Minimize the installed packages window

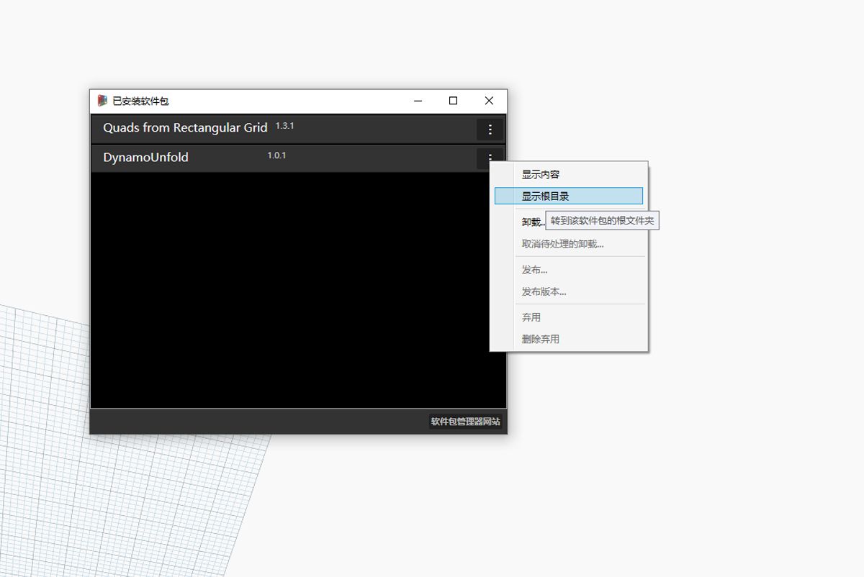418,101
